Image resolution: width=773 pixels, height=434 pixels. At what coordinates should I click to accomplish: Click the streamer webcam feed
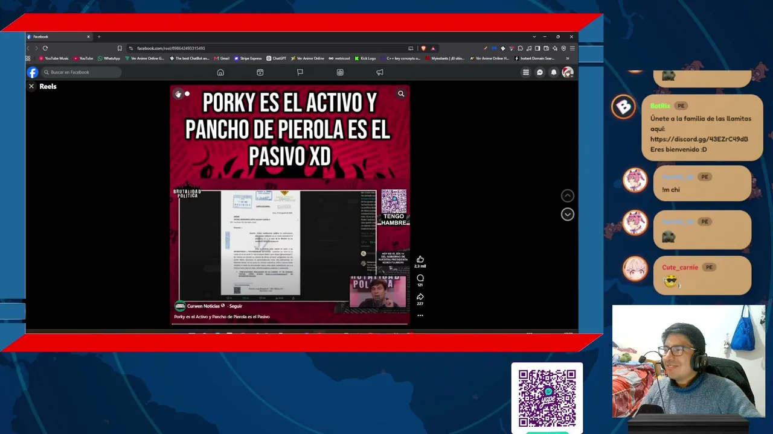(688, 361)
